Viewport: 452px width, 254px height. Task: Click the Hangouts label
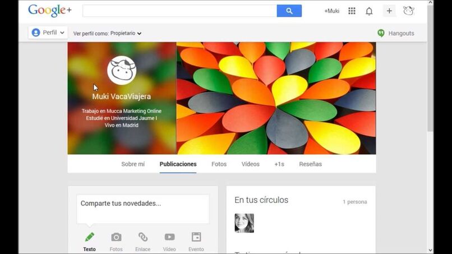click(401, 33)
